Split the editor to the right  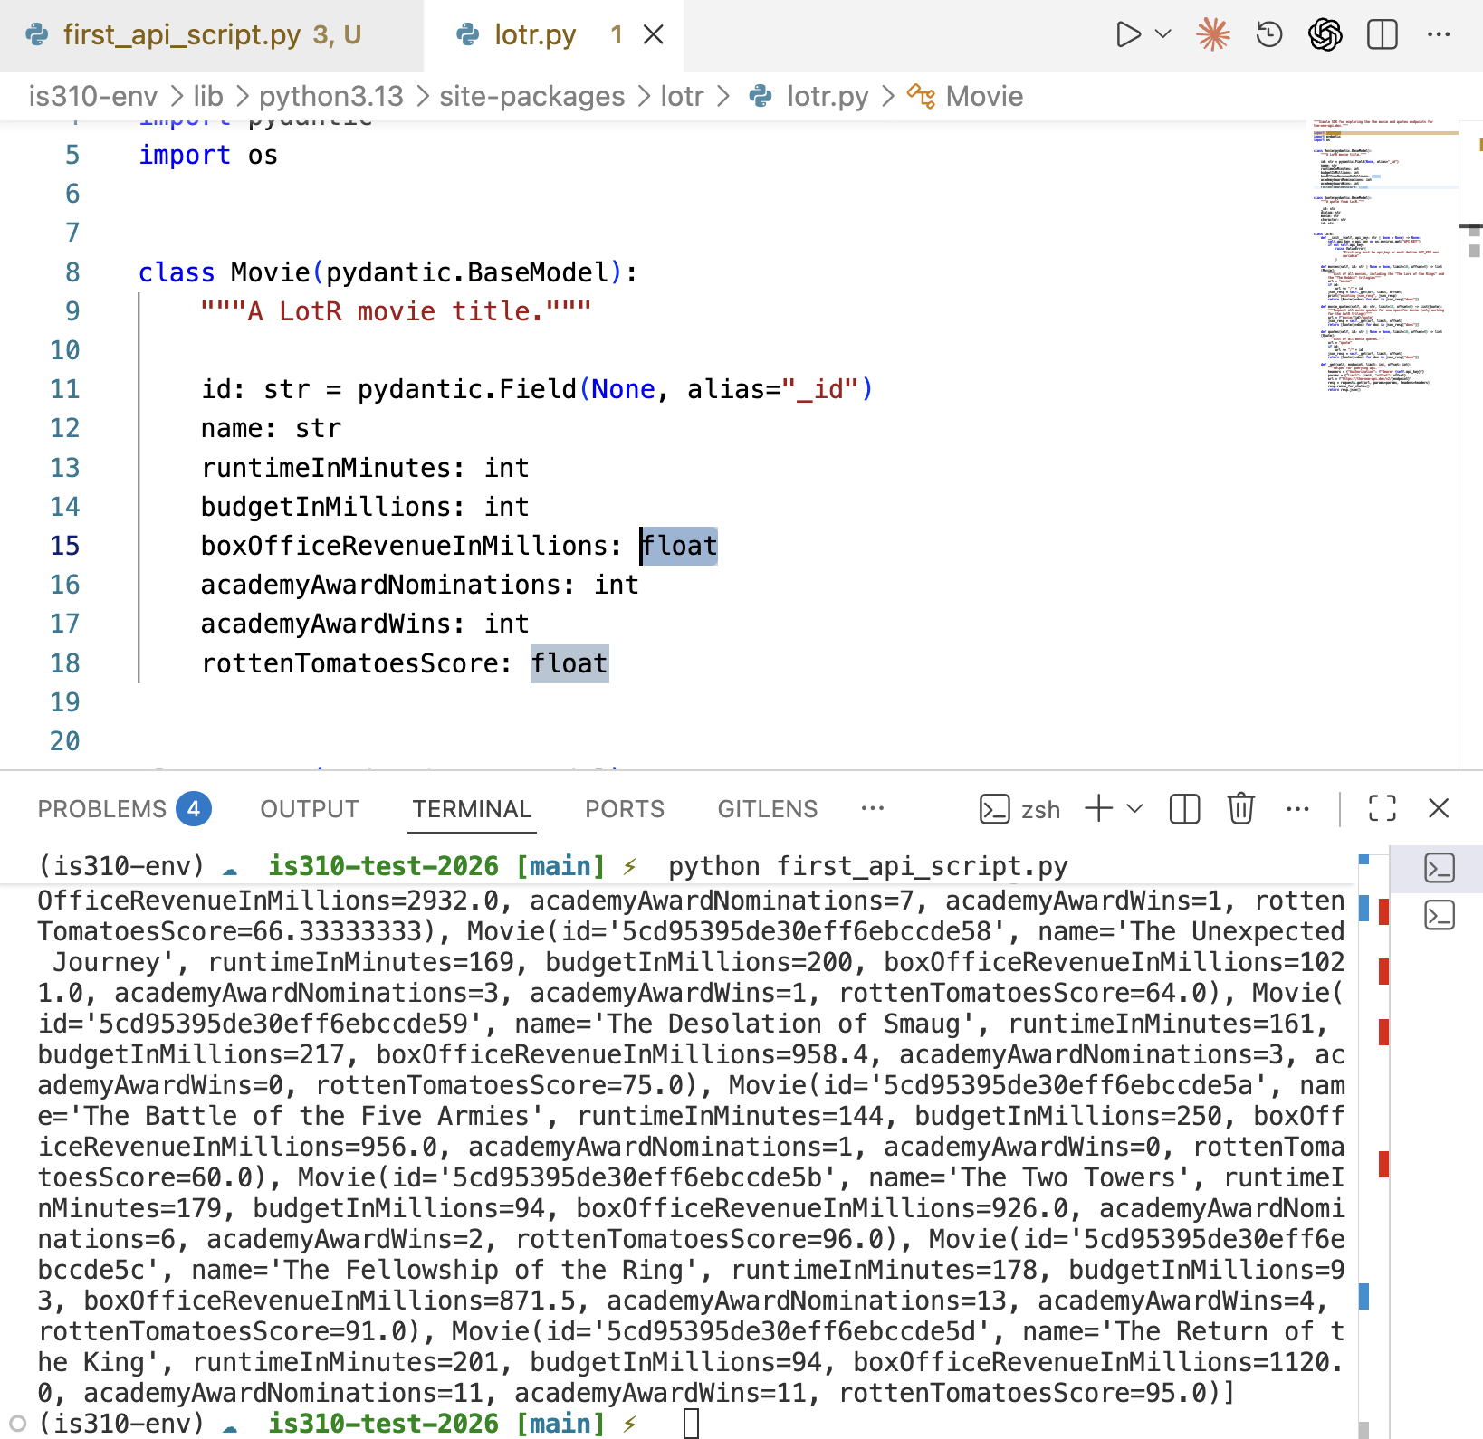click(x=1382, y=35)
